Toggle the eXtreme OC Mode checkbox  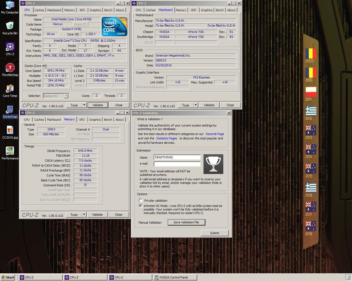point(141,206)
